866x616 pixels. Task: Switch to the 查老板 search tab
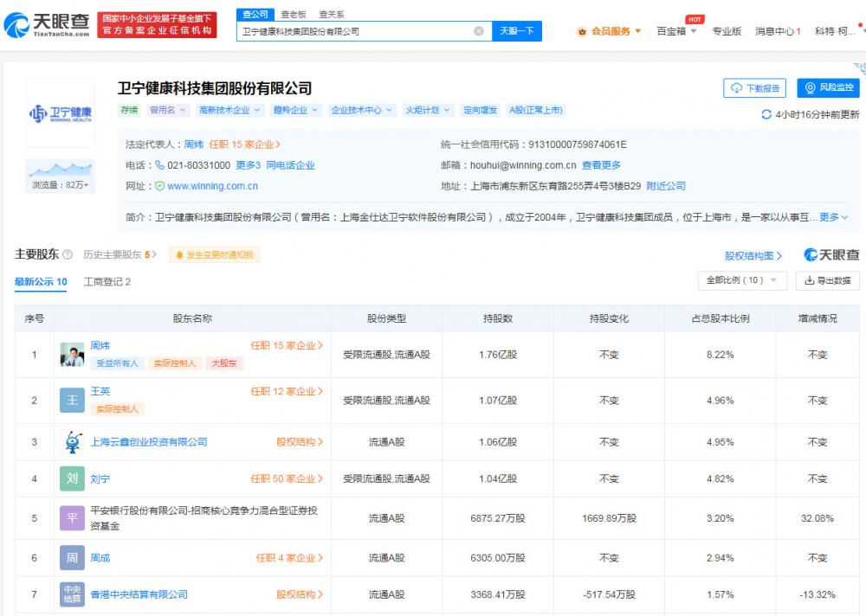click(x=294, y=15)
